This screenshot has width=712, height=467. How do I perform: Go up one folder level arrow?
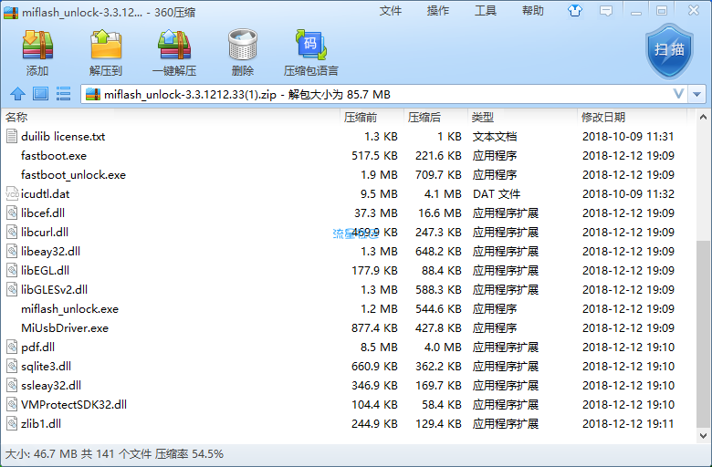tap(17, 94)
